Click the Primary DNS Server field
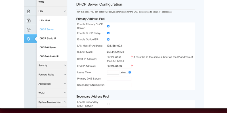The height and width of the screenshot is (113, 227). coord(119,79)
